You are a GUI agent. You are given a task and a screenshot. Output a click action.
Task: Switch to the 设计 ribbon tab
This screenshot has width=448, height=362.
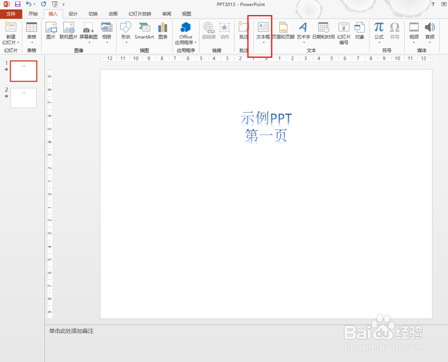(x=73, y=13)
